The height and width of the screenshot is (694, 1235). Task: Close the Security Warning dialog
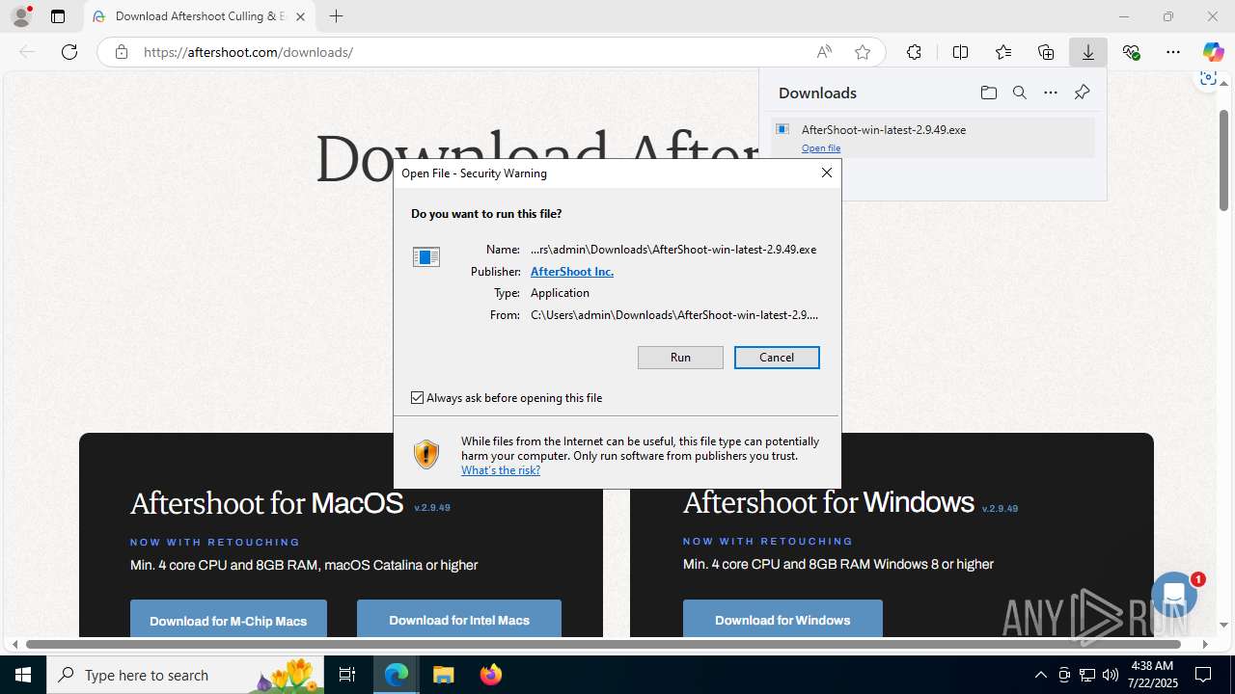pyautogui.click(x=827, y=173)
